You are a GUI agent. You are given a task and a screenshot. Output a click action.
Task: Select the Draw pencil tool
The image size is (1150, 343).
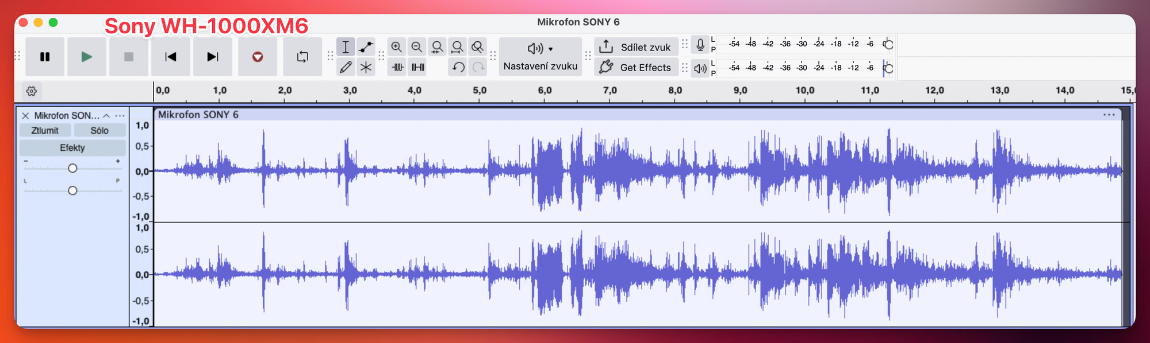click(346, 67)
